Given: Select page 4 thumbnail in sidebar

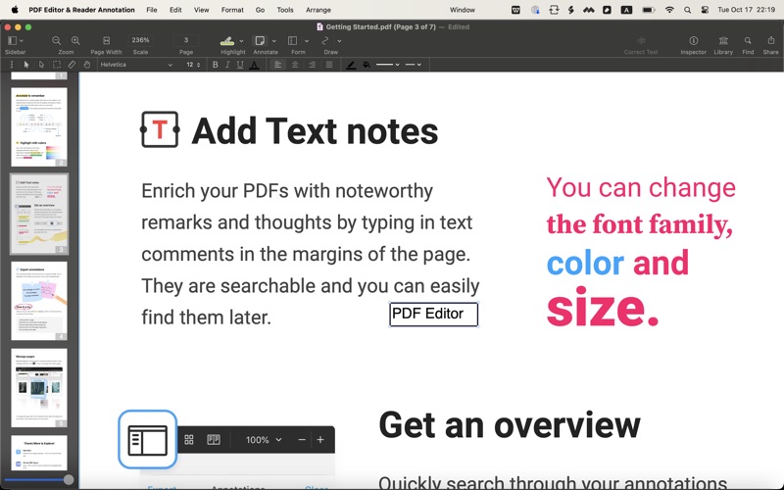Looking at the screenshot, I should pos(39,301).
